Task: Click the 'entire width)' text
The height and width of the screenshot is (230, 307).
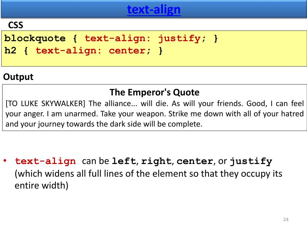Action: [41, 185]
